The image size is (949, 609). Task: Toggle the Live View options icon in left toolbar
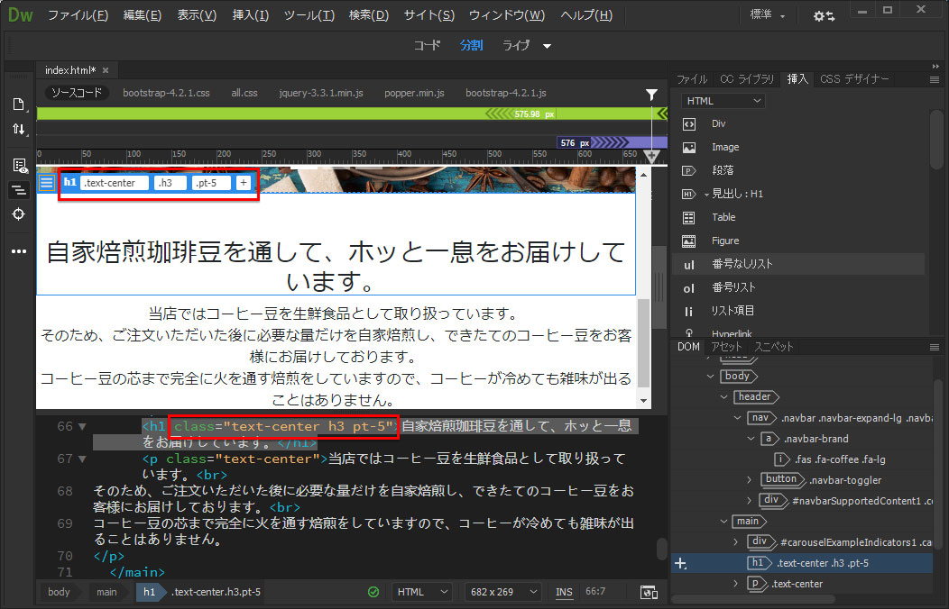[x=18, y=165]
